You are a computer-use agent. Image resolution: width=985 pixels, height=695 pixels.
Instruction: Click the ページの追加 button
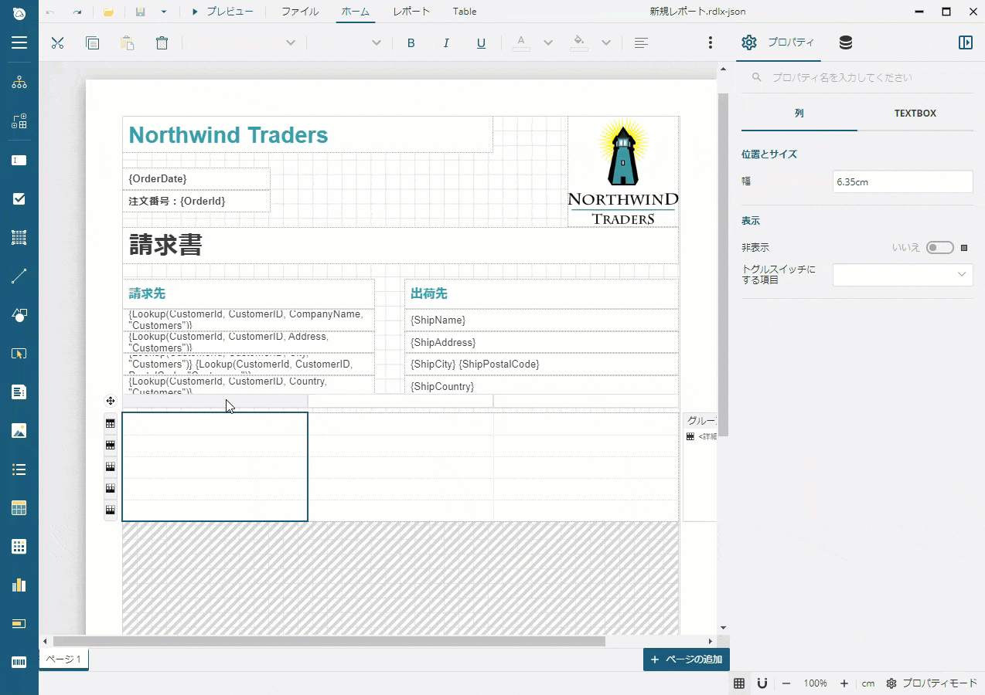pos(686,659)
